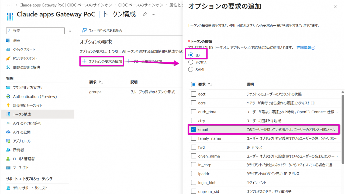This screenshot has height=194, width=345.
Task: Click ブランド化とプロパティ icon
Action: (x=8, y=88)
